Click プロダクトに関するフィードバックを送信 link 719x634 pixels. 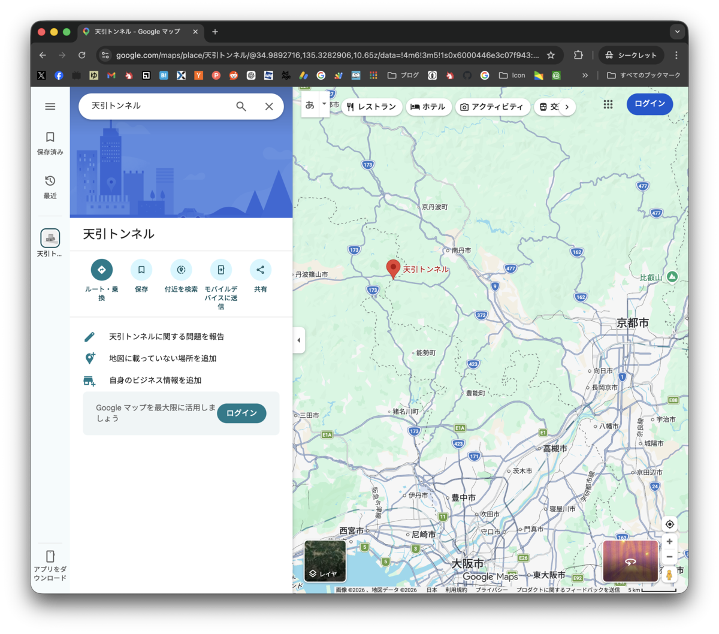pos(568,590)
